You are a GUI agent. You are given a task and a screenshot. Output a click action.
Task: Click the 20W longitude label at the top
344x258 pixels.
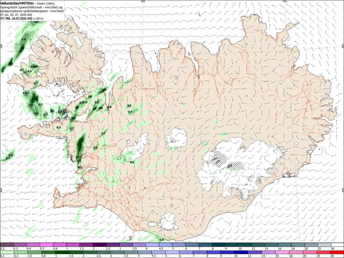143,1
